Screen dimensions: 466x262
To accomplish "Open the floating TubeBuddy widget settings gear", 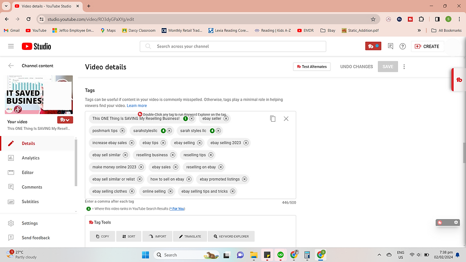I will pyautogui.click(x=456, y=222).
